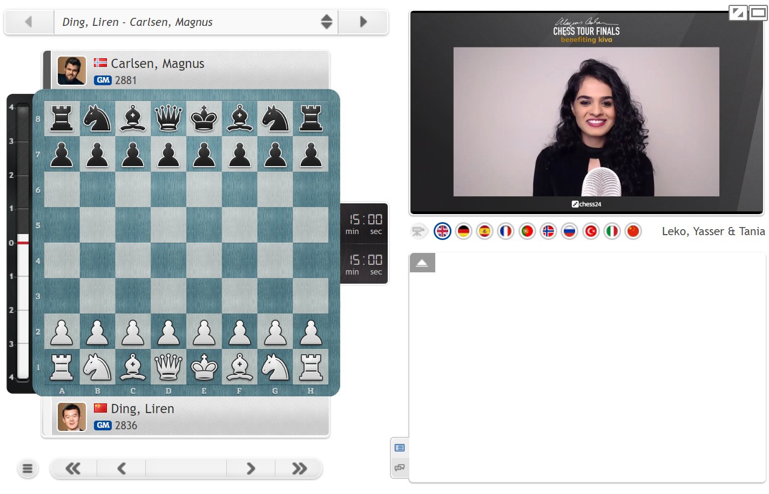769x494 pixels.
Task: Click Carlsen's rating 2881
Action: (x=126, y=80)
